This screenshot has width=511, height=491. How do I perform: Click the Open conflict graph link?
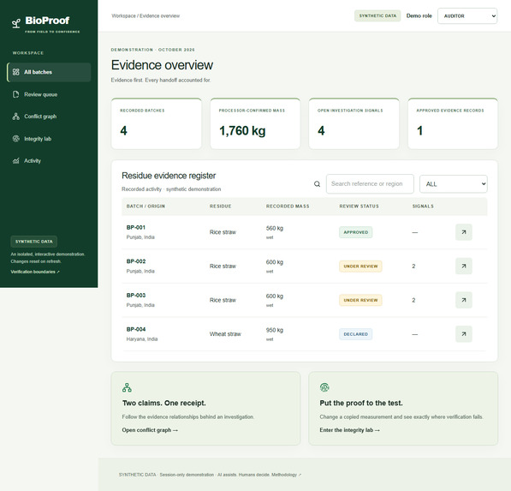pyautogui.click(x=150, y=430)
